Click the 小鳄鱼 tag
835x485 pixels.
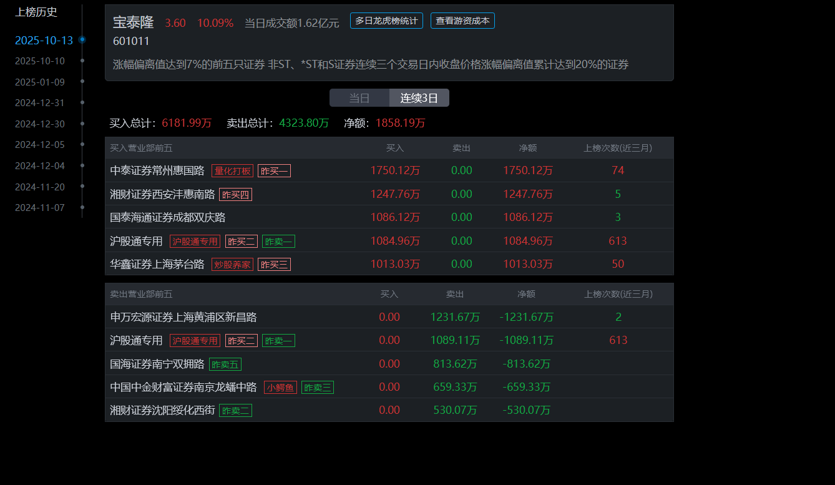coord(280,388)
